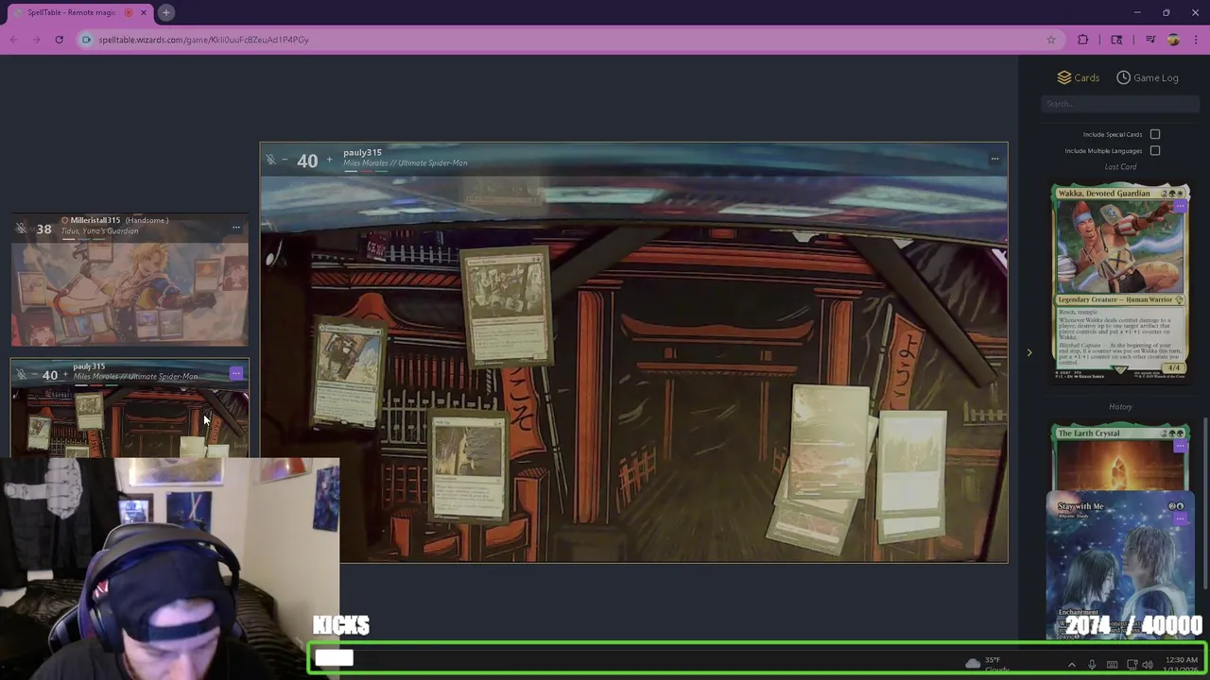Open purple three-dot menu on small pauly315 tile

coord(236,374)
